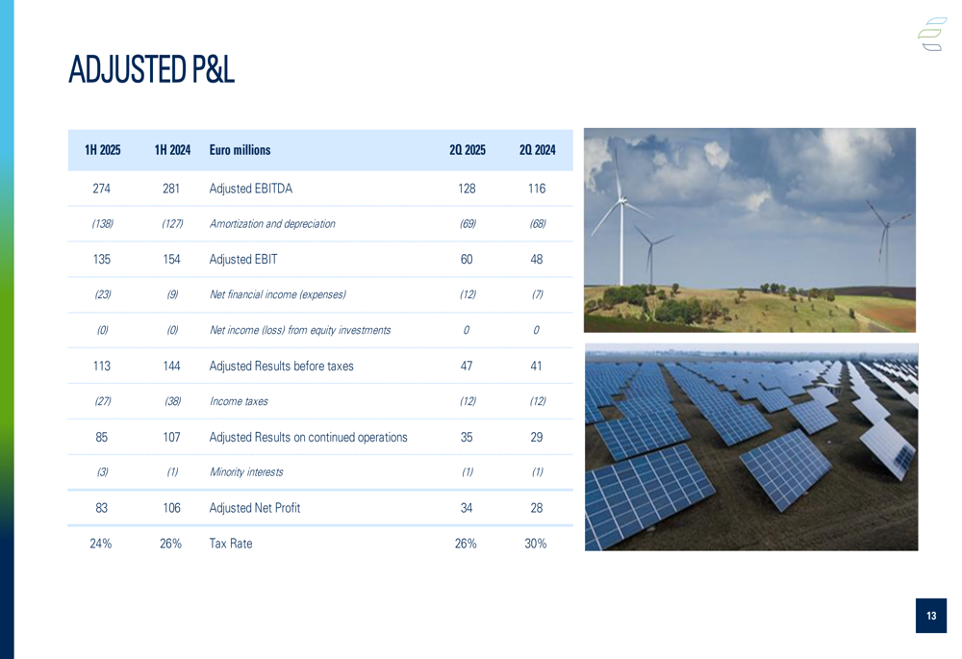Select Net income (loss) from equity investments

coord(299,330)
